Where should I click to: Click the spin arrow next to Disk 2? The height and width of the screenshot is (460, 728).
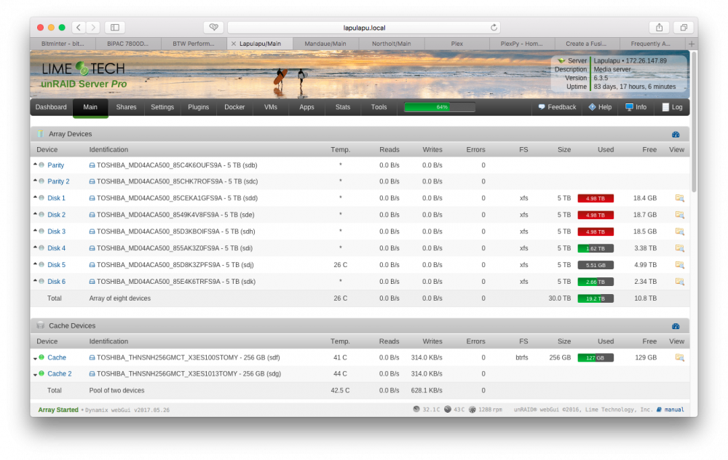35,214
